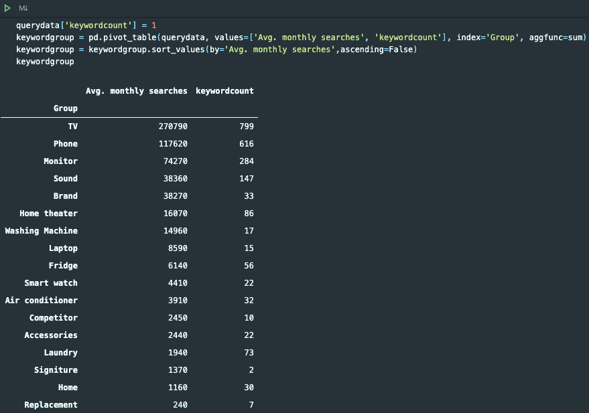Click the value 14960 for Washing Machine
Viewport: 589px width, 413px height.
tap(176, 231)
